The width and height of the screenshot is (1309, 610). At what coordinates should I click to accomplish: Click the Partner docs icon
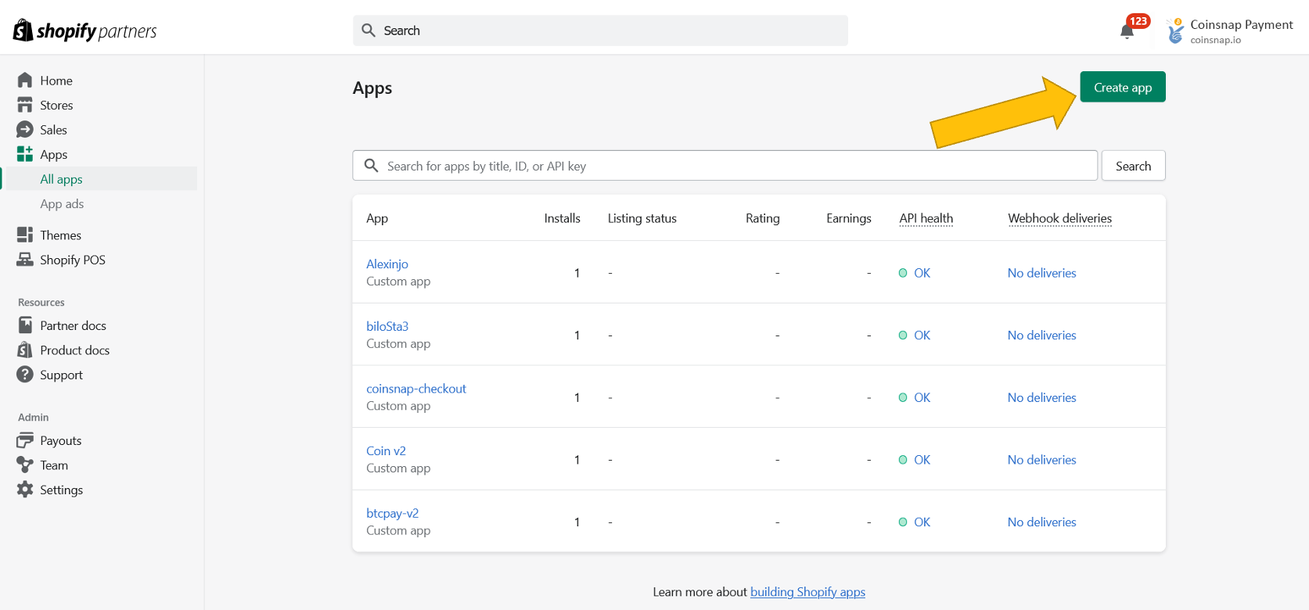pyautogui.click(x=25, y=325)
